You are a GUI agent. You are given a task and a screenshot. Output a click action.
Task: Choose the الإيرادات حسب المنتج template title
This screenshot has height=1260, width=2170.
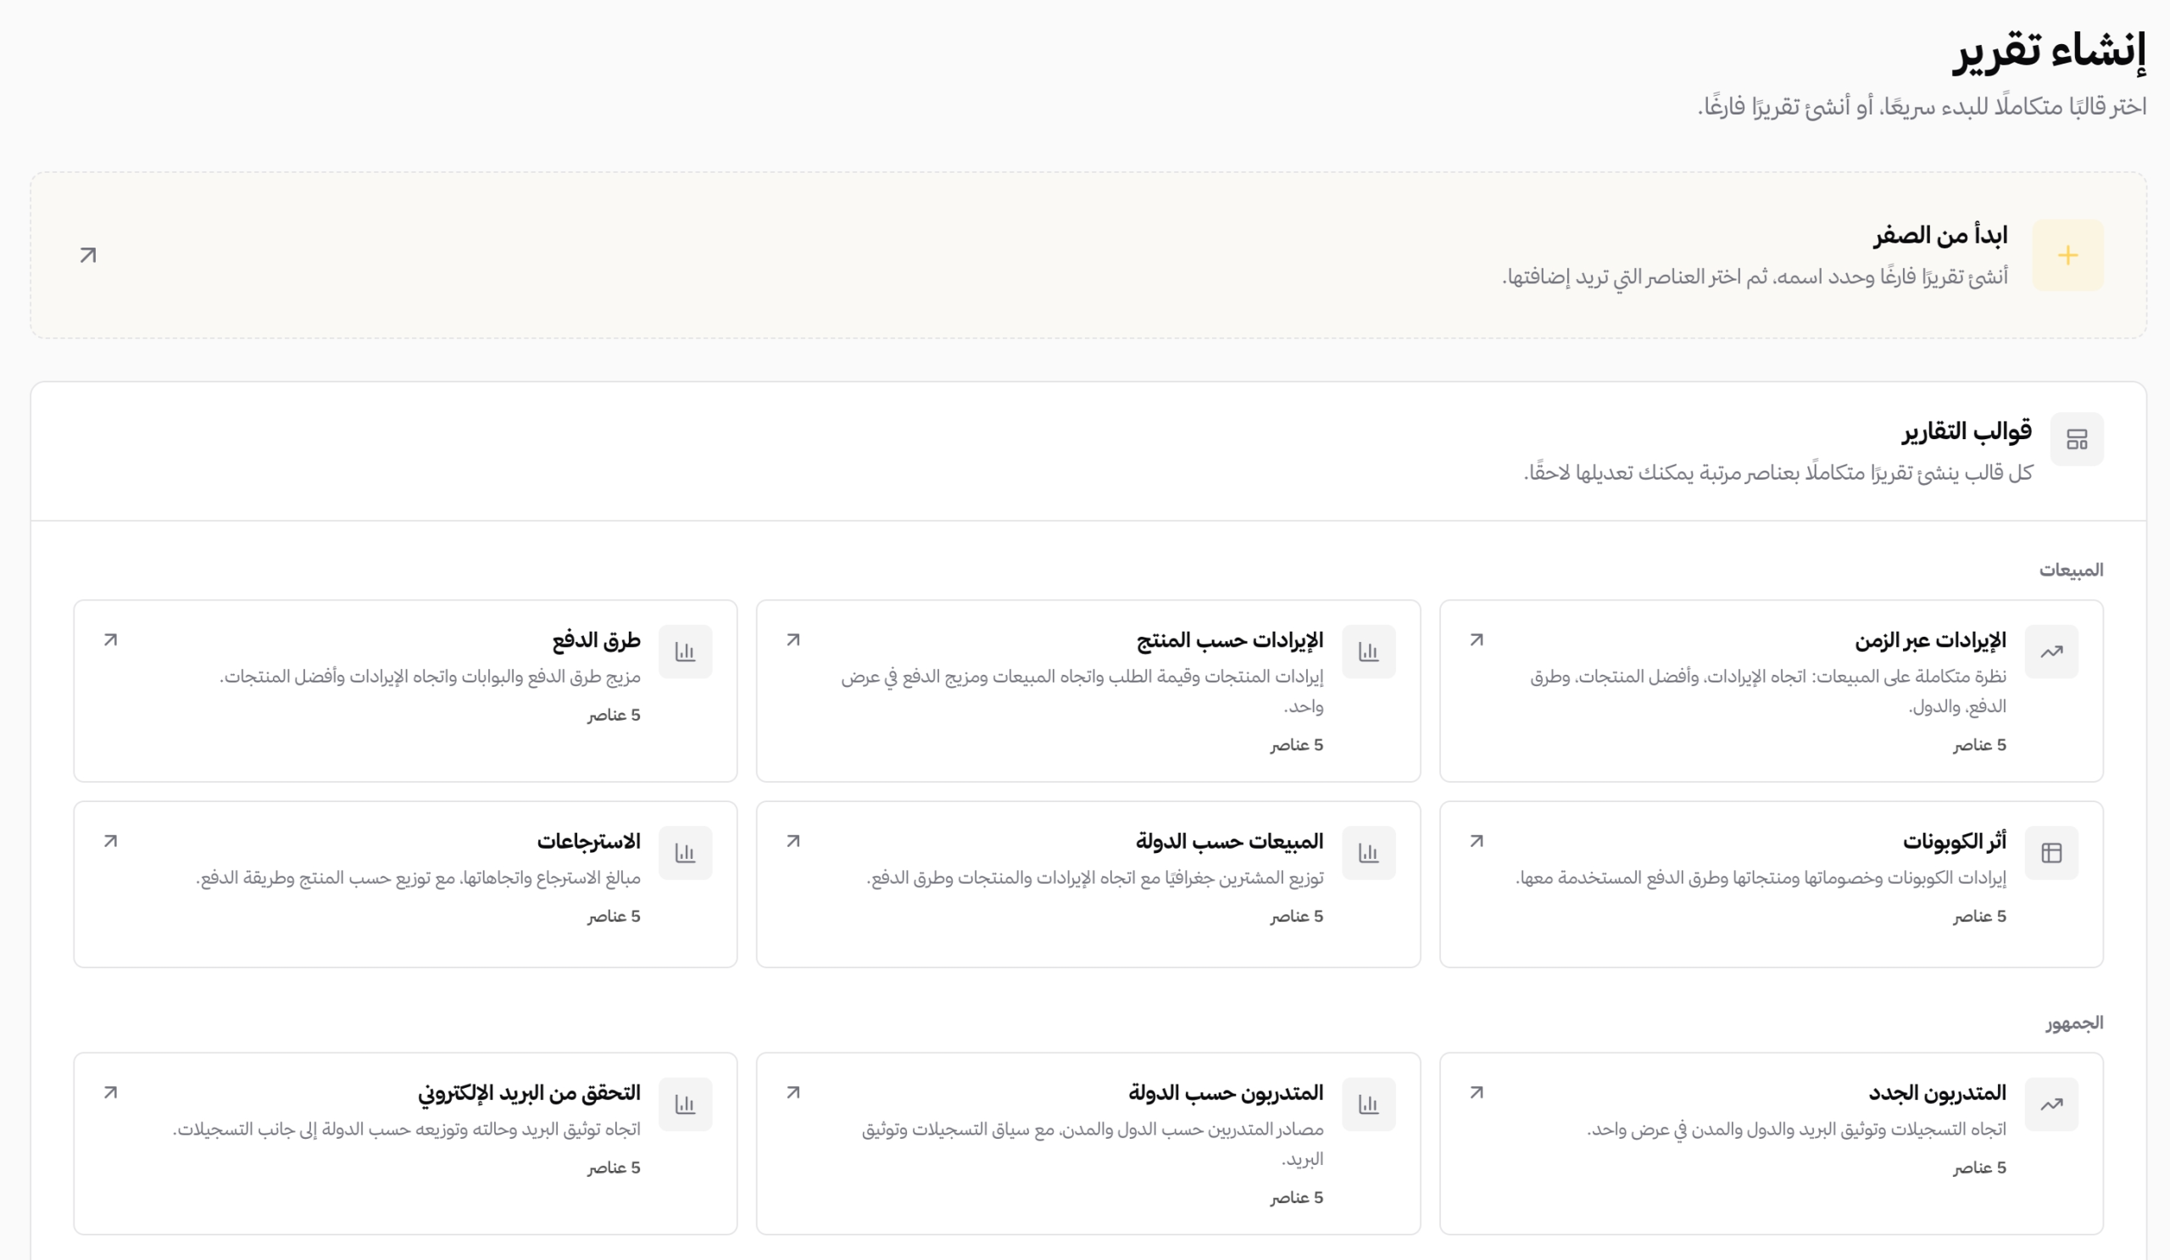click(1230, 640)
